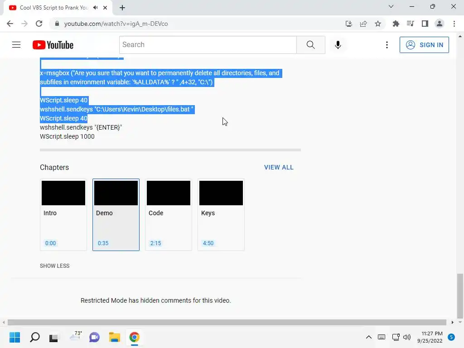Go back with the browser back arrow
Screen dimensions: 464x348
(x=10, y=24)
